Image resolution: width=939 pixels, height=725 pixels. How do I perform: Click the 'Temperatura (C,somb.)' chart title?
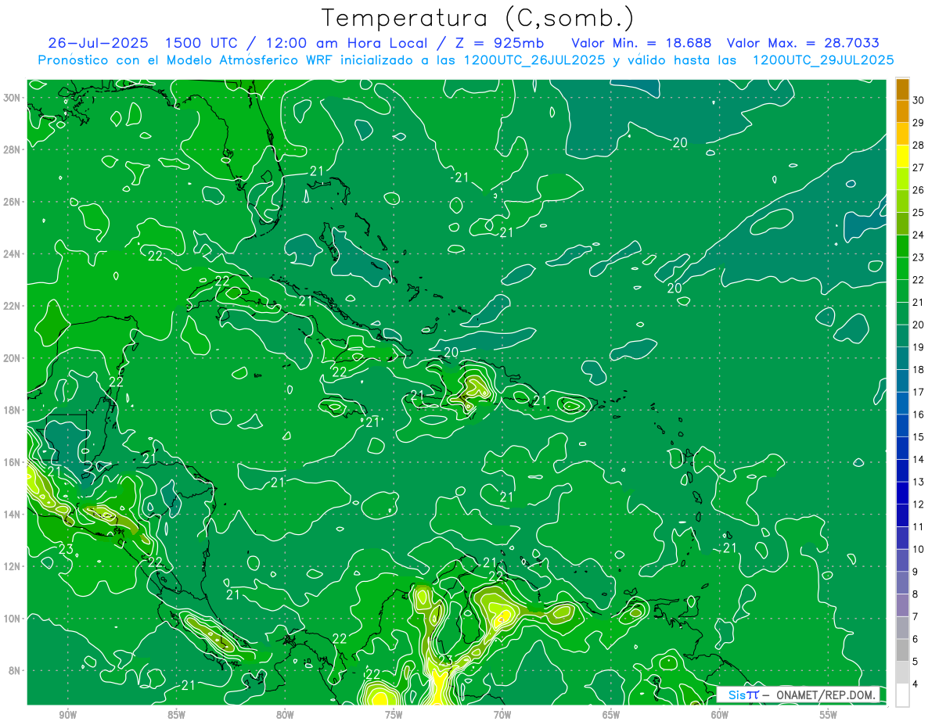click(x=478, y=18)
